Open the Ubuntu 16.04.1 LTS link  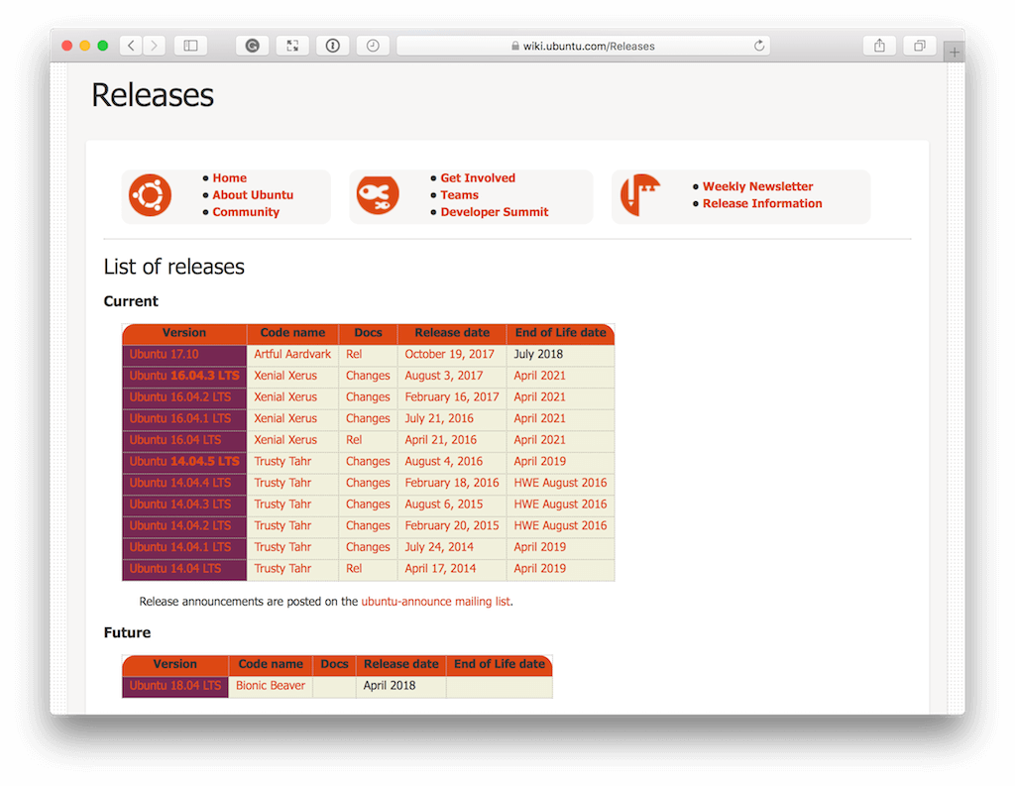point(180,418)
